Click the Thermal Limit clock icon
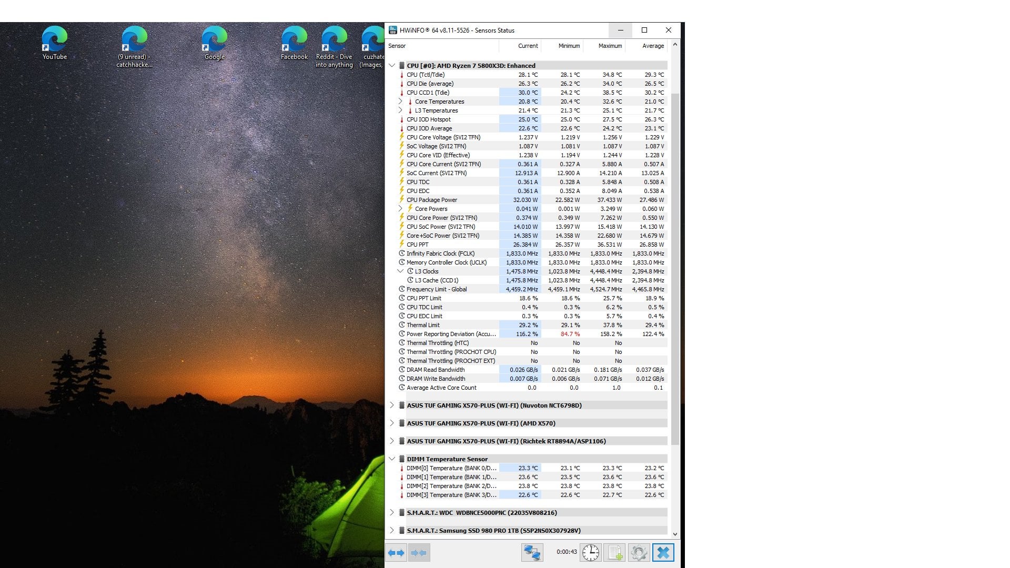 (x=402, y=325)
